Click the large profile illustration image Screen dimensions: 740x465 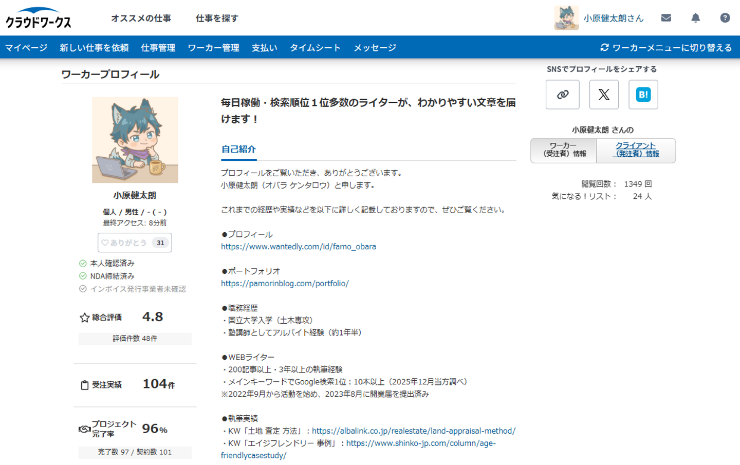click(135, 140)
